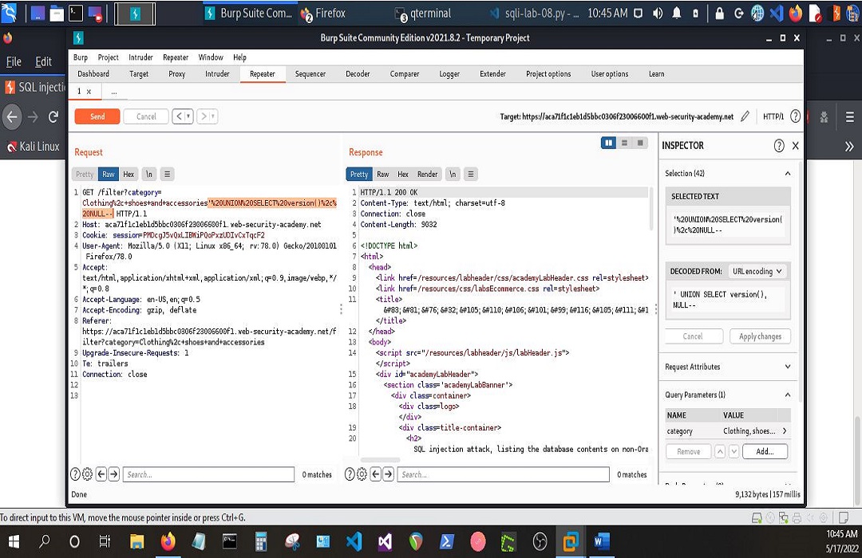Go to next response search match

coord(389,474)
